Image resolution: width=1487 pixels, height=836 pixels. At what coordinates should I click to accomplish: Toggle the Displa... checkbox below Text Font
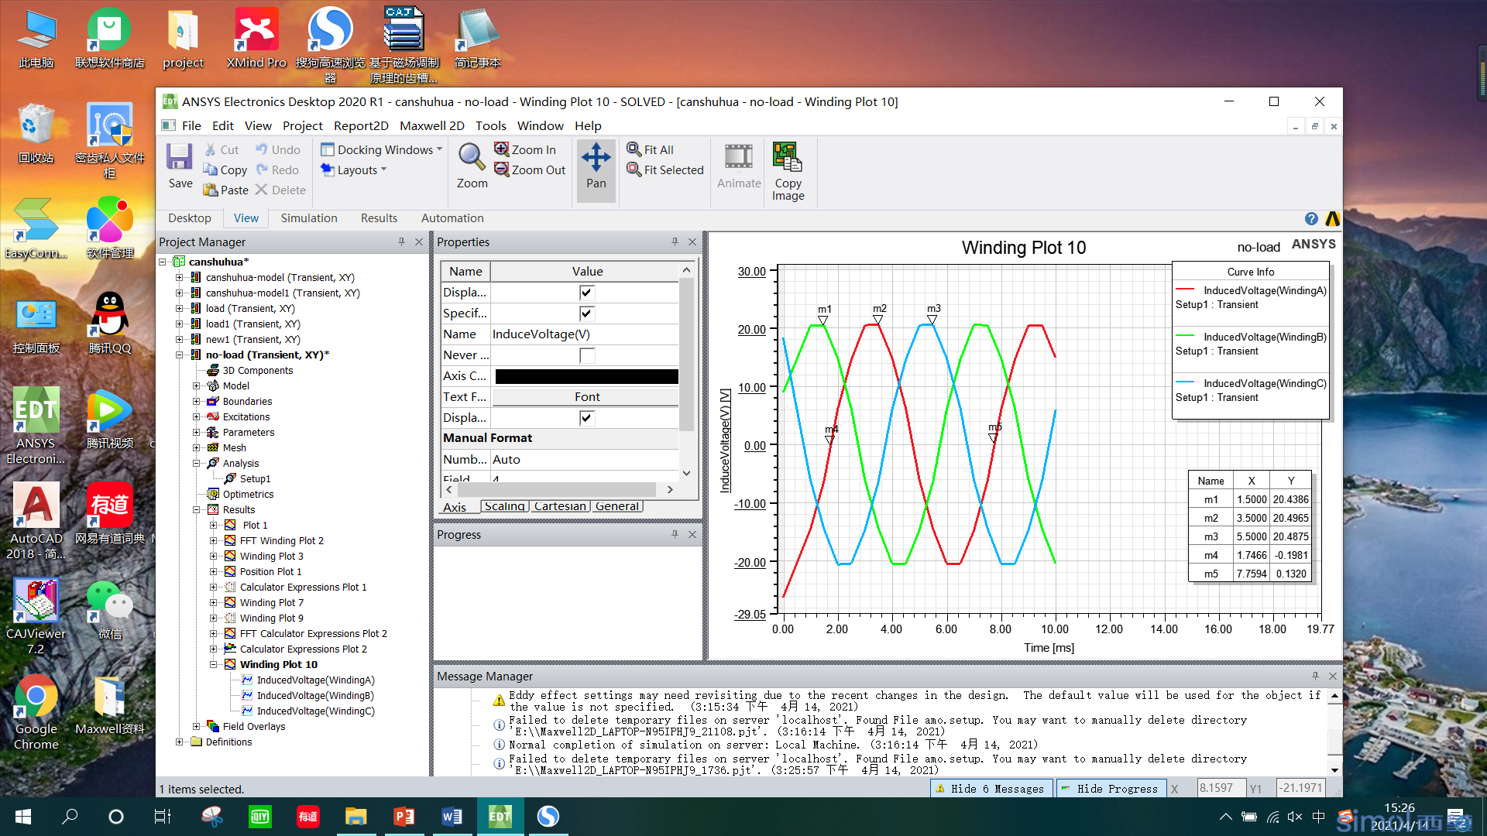586,417
